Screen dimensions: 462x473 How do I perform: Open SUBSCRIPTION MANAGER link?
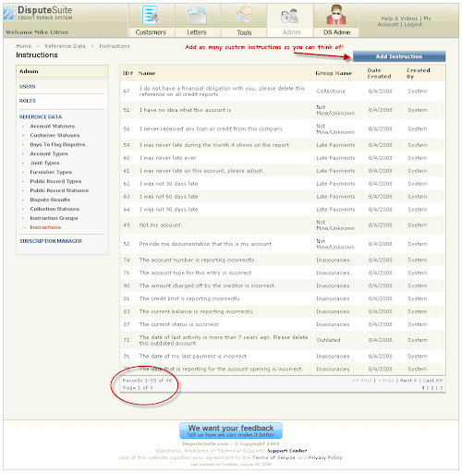coord(51,241)
